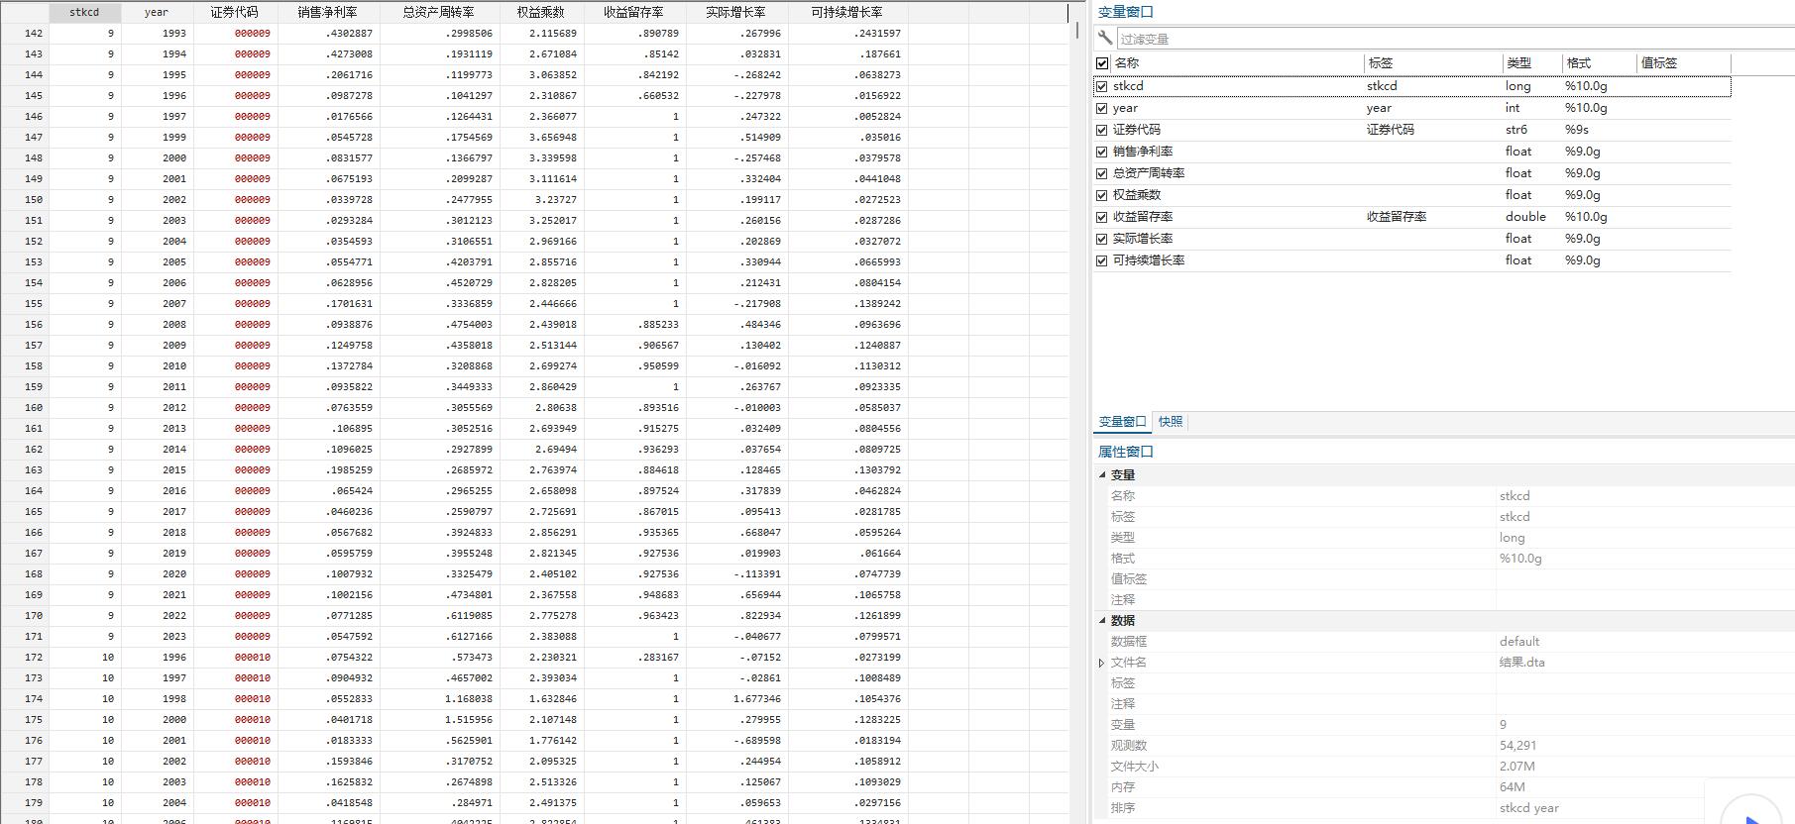Image resolution: width=1795 pixels, height=824 pixels.
Task: Click the 权益乘数 cell with value 3.656948
Action: click(x=541, y=138)
